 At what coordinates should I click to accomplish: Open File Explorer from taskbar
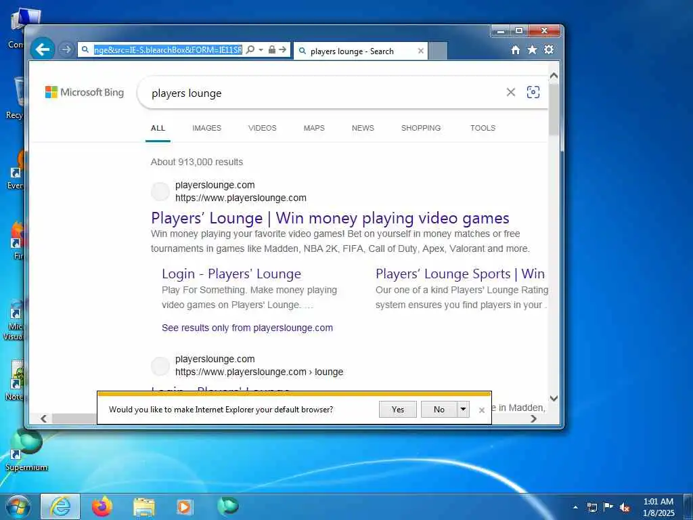[x=144, y=507]
